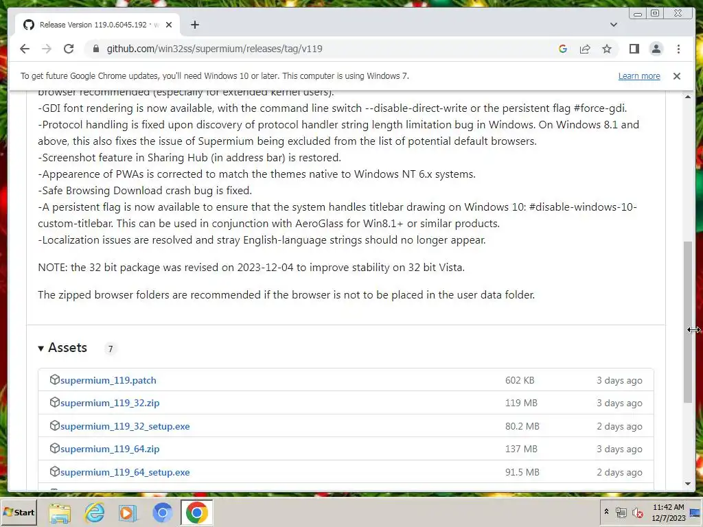The image size is (703, 527).
Task: Click the Learn more link
Action: (x=639, y=76)
